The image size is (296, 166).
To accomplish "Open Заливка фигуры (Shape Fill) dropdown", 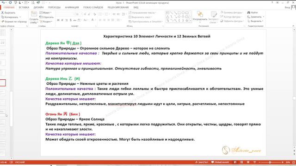I will 232,12.
